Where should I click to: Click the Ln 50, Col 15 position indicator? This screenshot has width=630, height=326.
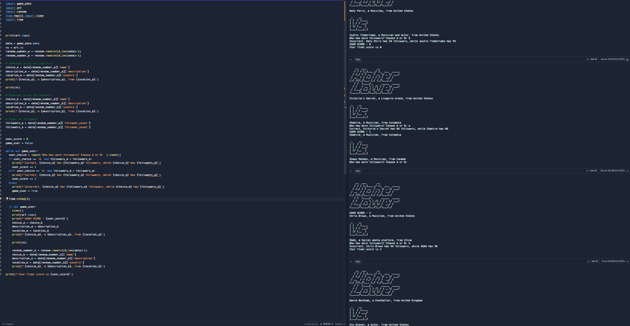pos(311,324)
